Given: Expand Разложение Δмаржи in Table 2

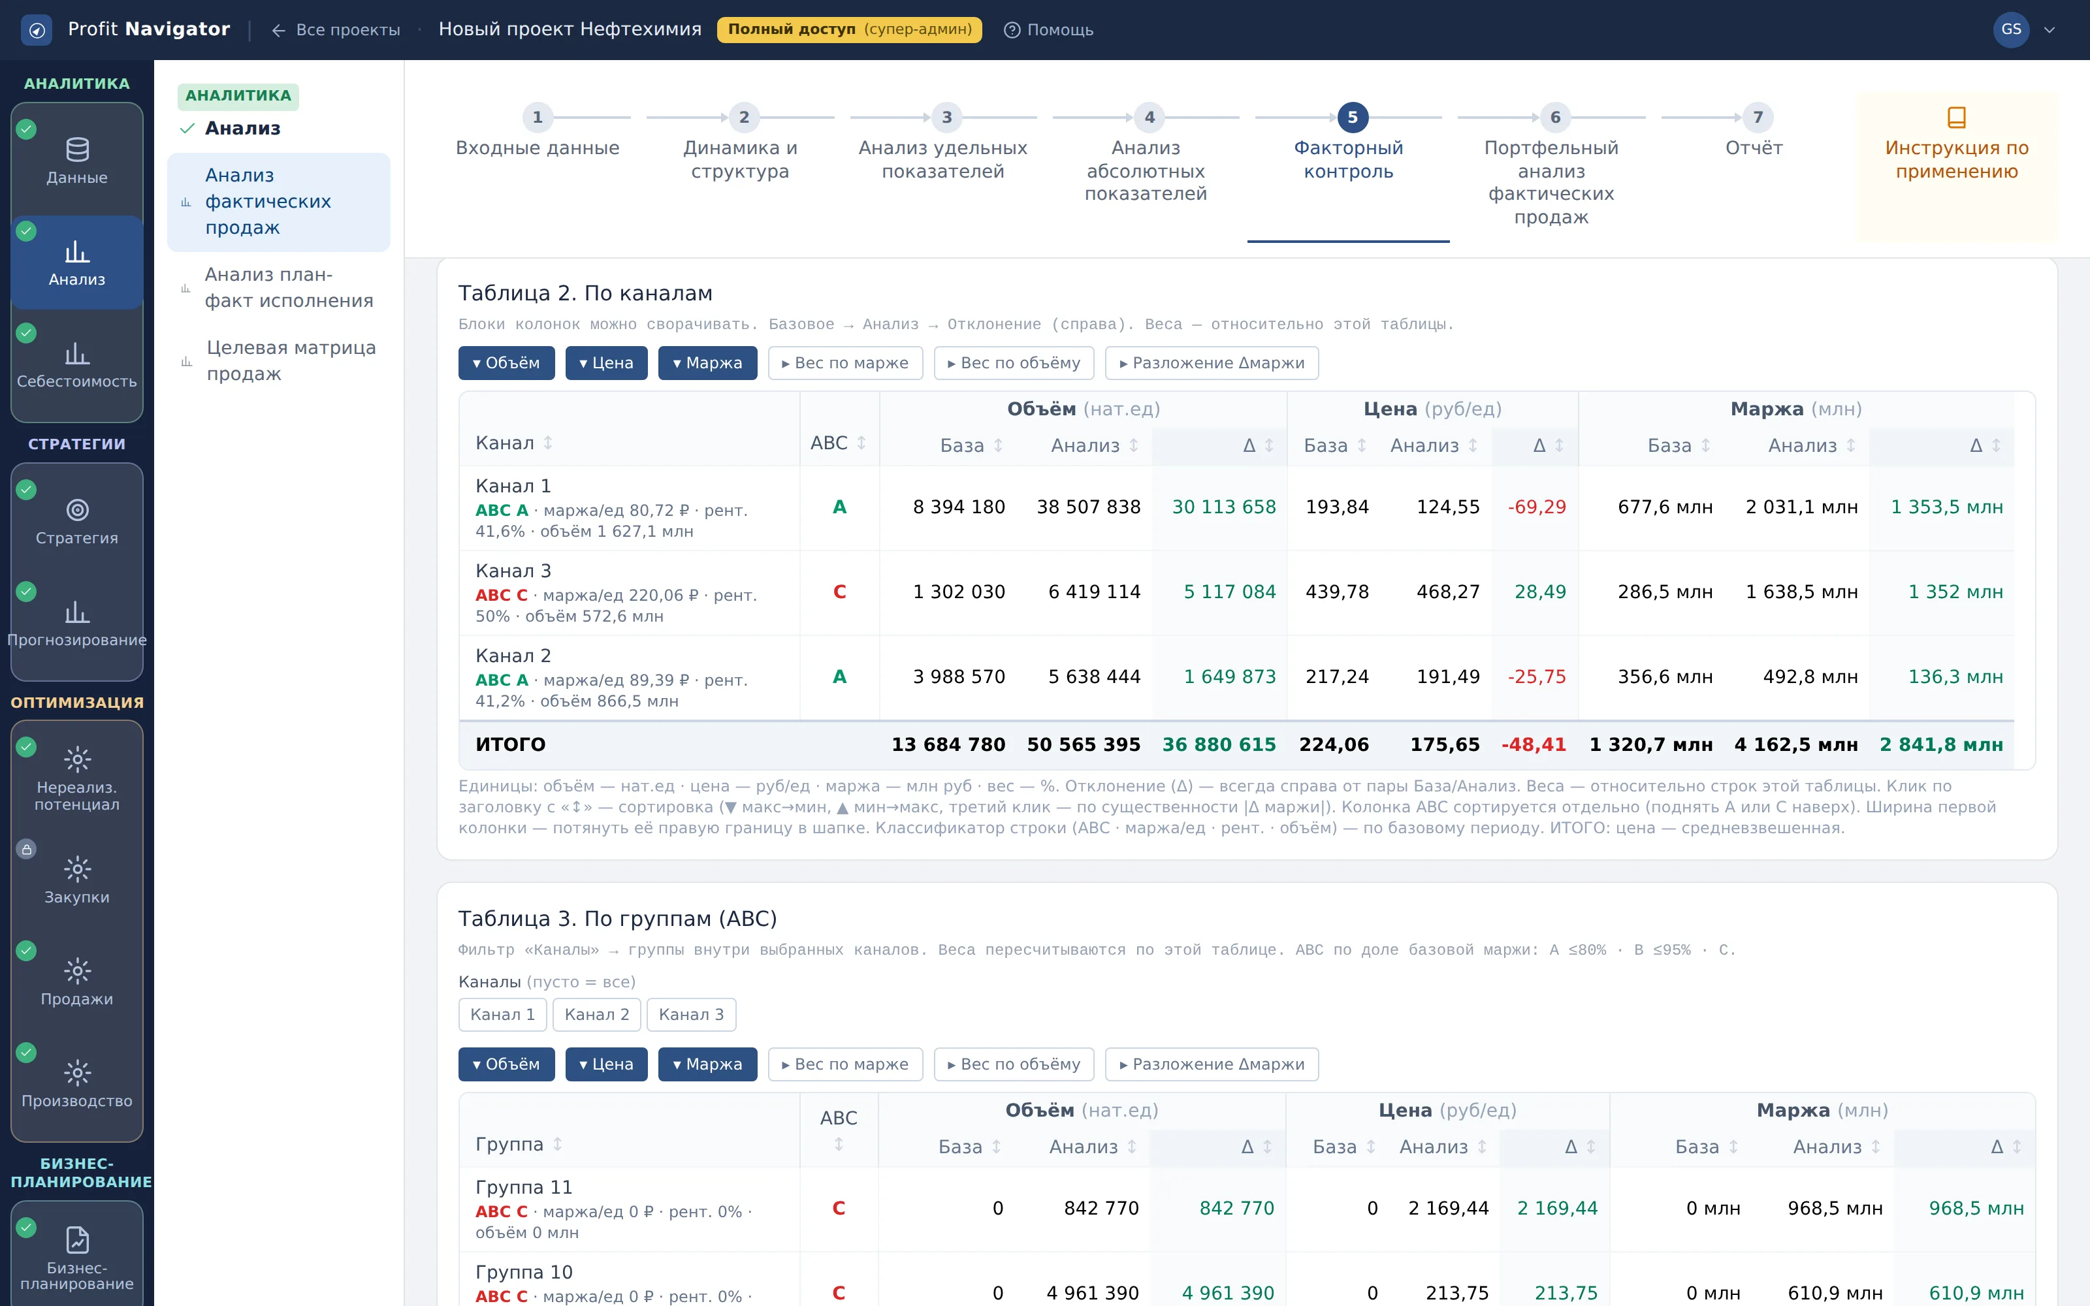Looking at the screenshot, I should [1212, 363].
